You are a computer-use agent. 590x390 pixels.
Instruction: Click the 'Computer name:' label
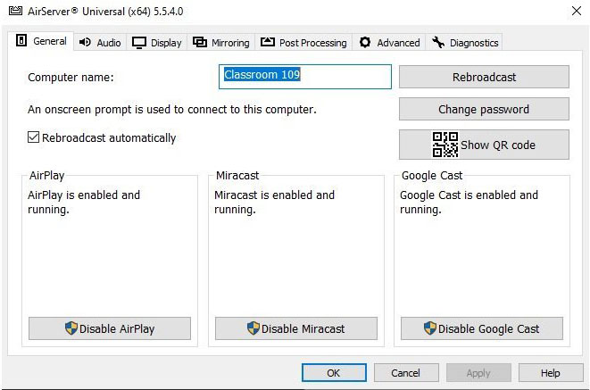click(x=71, y=77)
